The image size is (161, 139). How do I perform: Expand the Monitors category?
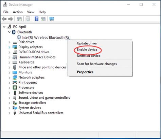pos(10,72)
